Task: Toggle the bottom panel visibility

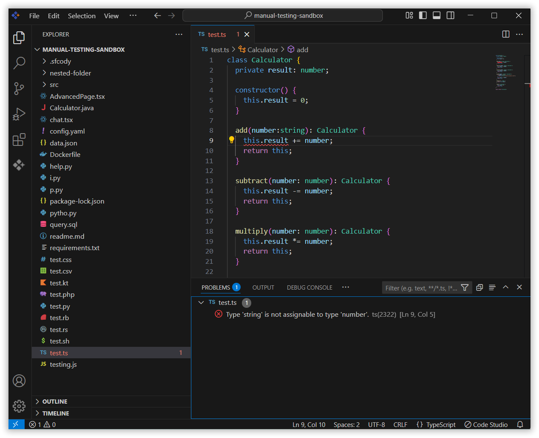Action: [x=436, y=16]
